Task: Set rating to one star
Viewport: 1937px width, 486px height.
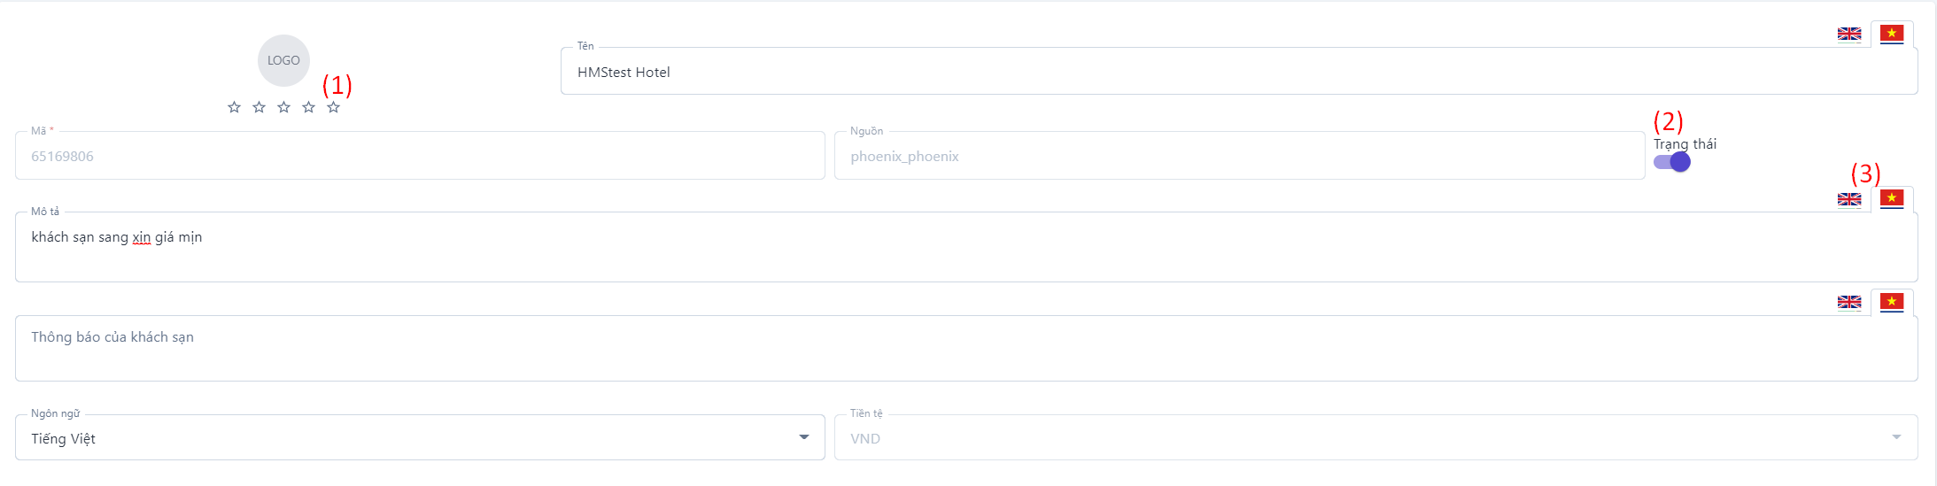Action: click(234, 107)
